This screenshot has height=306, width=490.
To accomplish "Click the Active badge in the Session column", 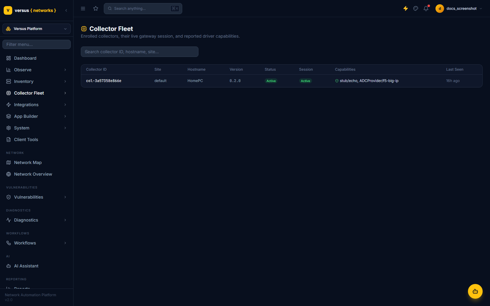I will pos(305,81).
